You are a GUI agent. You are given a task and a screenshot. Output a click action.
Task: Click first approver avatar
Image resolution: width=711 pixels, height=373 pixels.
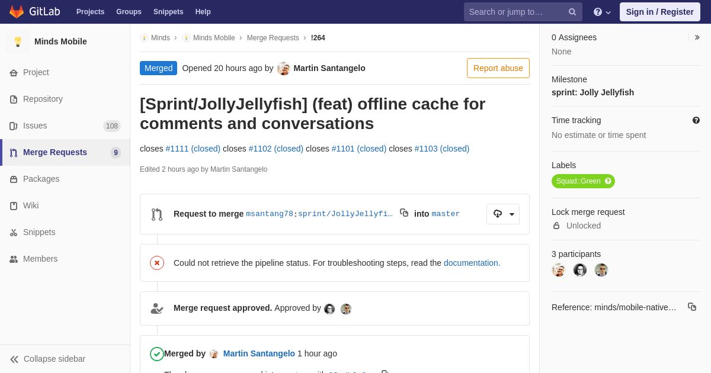pos(329,308)
